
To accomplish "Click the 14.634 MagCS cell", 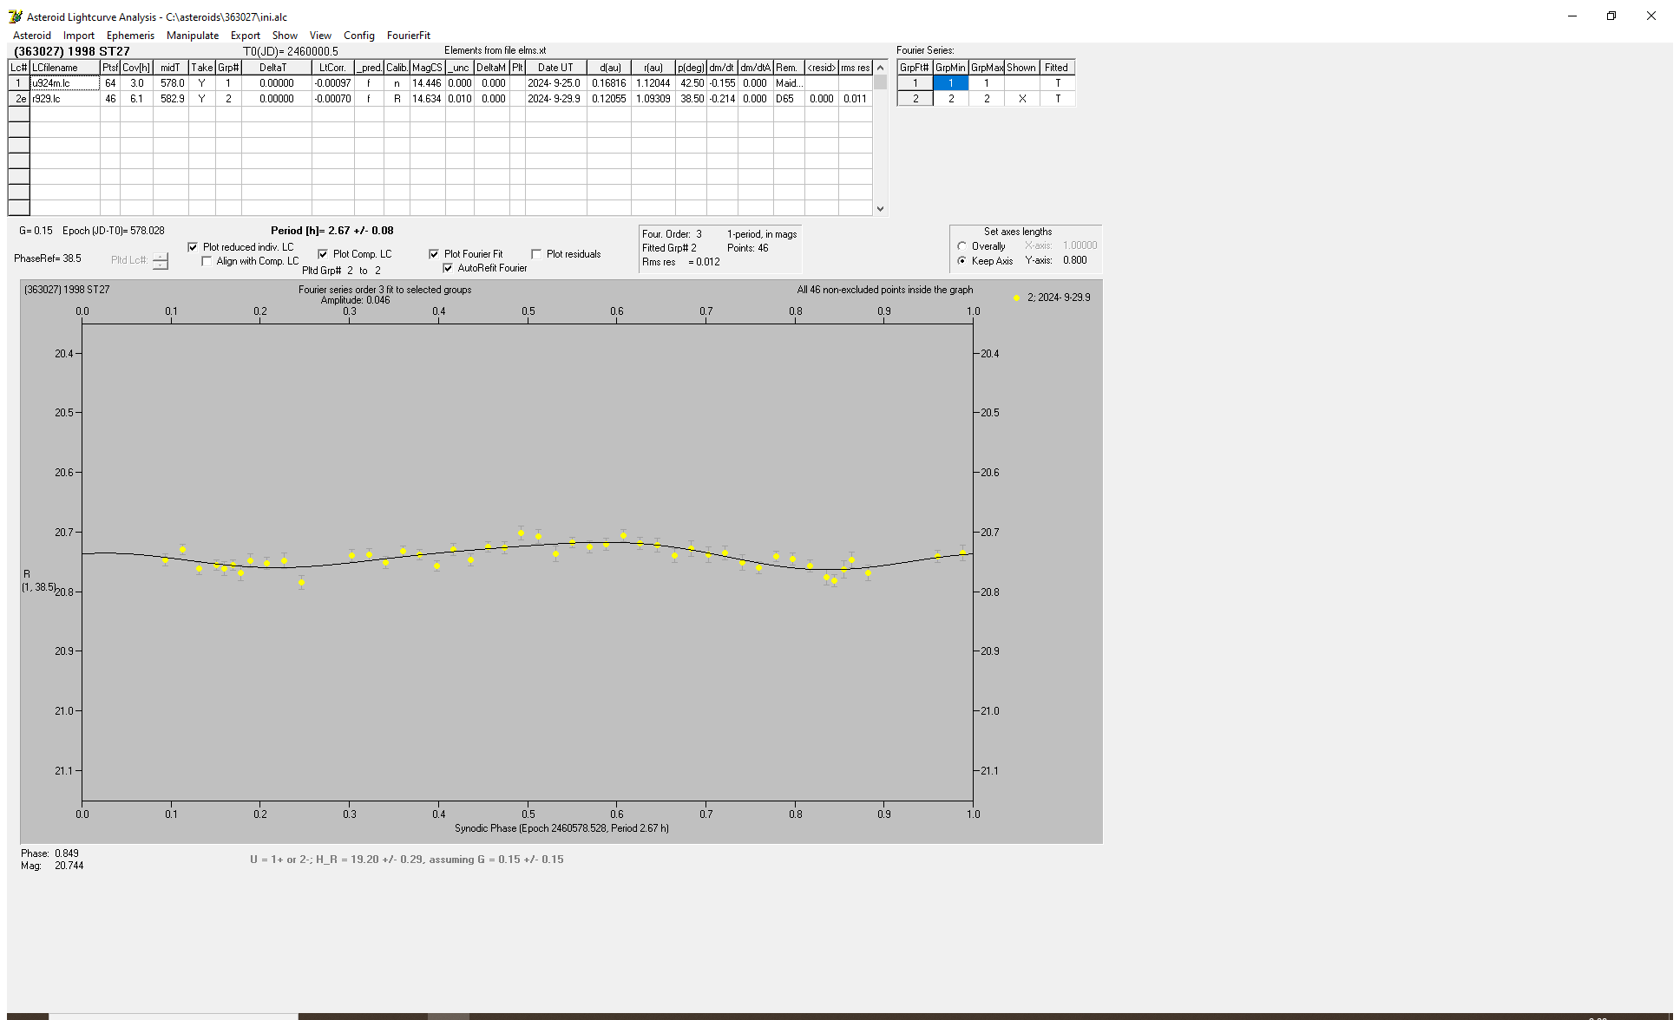I will point(427,99).
